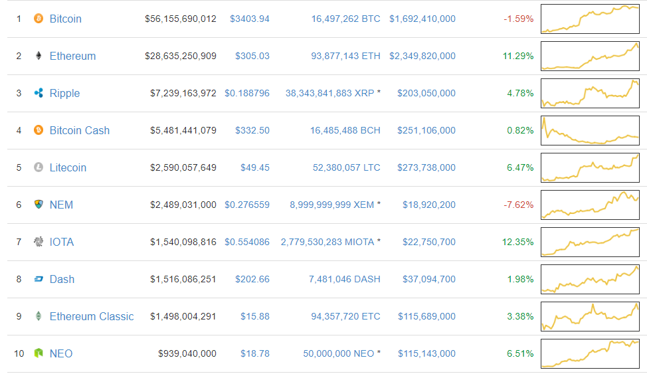This screenshot has width=647, height=374.
Task: Click supply 93,877,143 ETH
Action: [346, 56]
